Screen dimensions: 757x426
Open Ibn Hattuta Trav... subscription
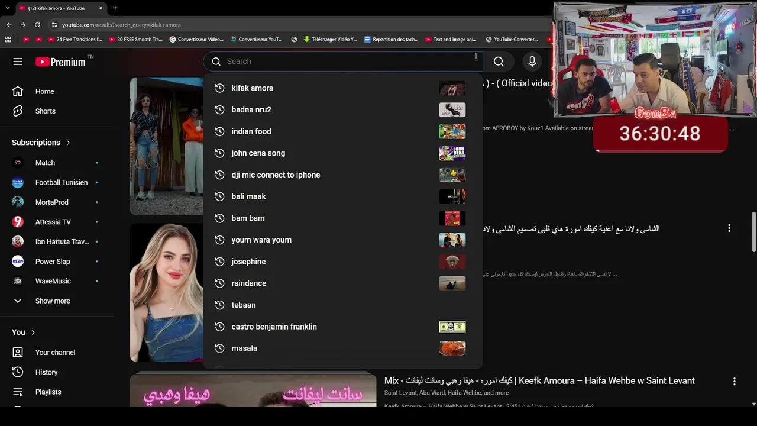pos(57,242)
